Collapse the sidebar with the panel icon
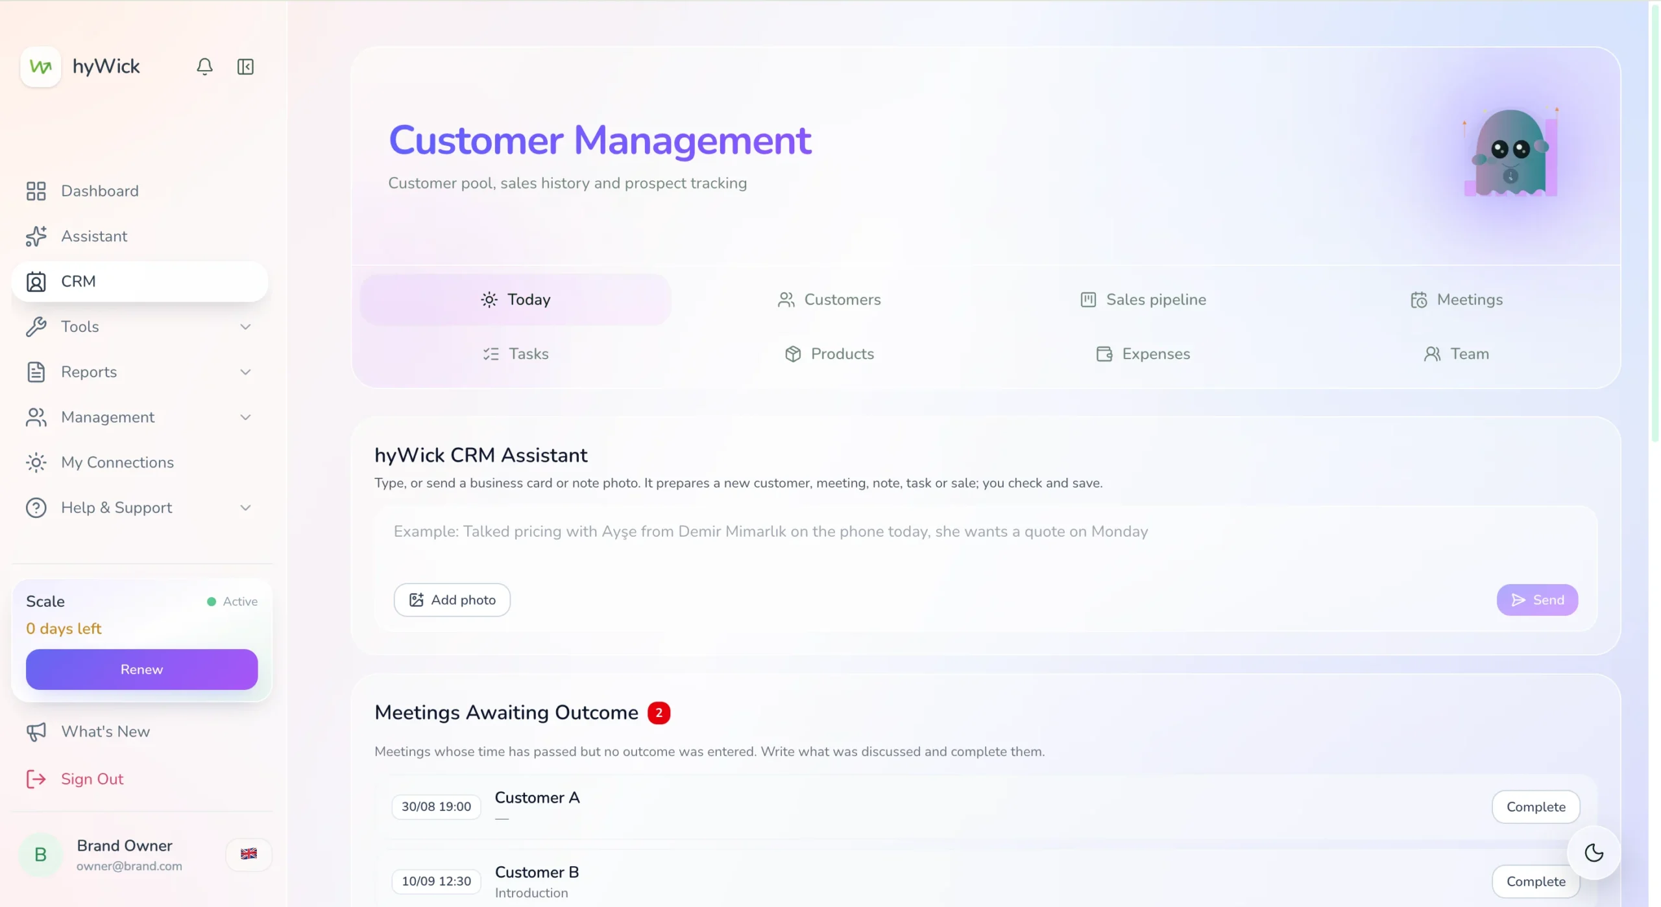1661x907 pixels. coord(245,66)
